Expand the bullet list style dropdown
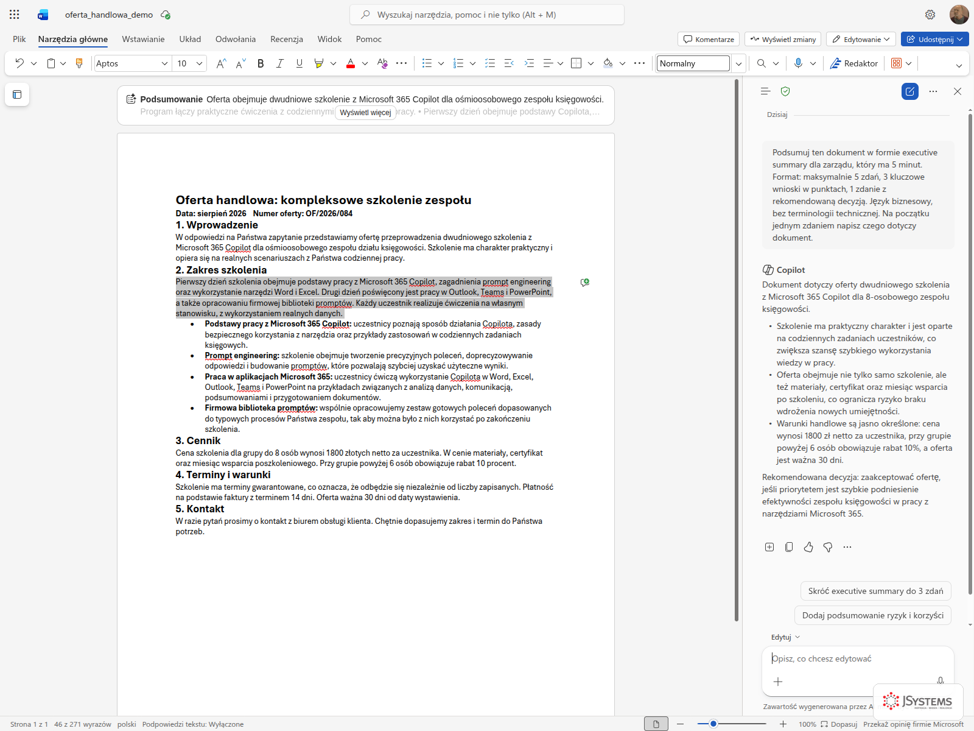 [441, 63]
